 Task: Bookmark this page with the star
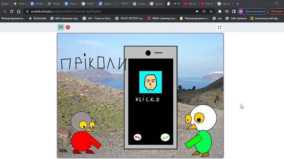tap(211, 11)
